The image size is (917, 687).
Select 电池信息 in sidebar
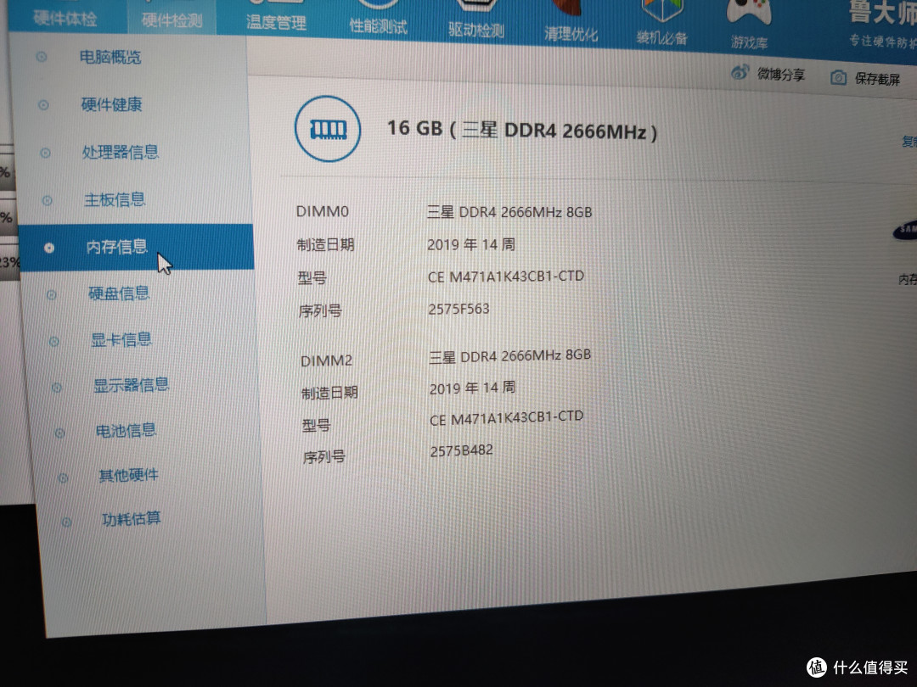point(126,431)
